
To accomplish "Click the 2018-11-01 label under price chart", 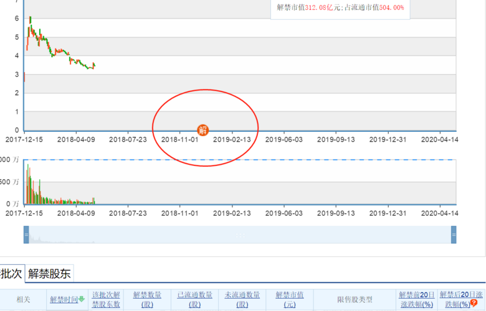I will pos(180,139).
